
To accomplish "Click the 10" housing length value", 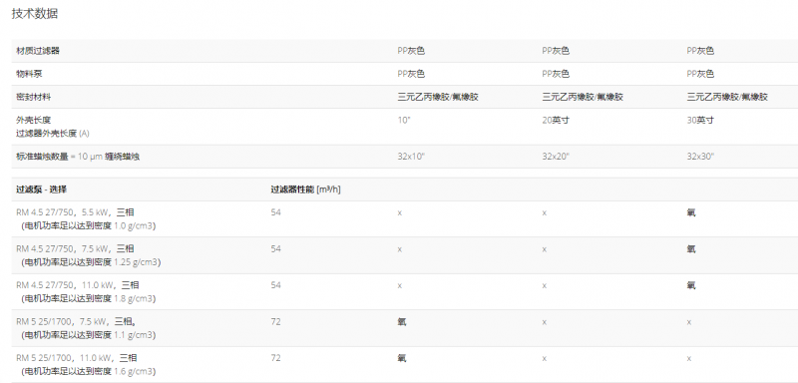I will (404, 121).
